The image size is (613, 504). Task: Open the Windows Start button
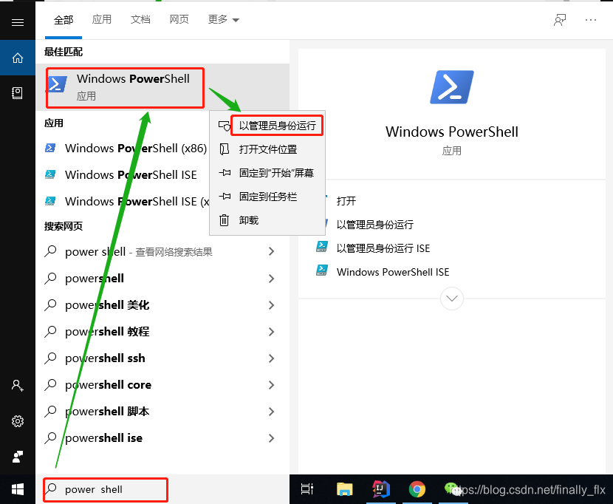point(18,489)
